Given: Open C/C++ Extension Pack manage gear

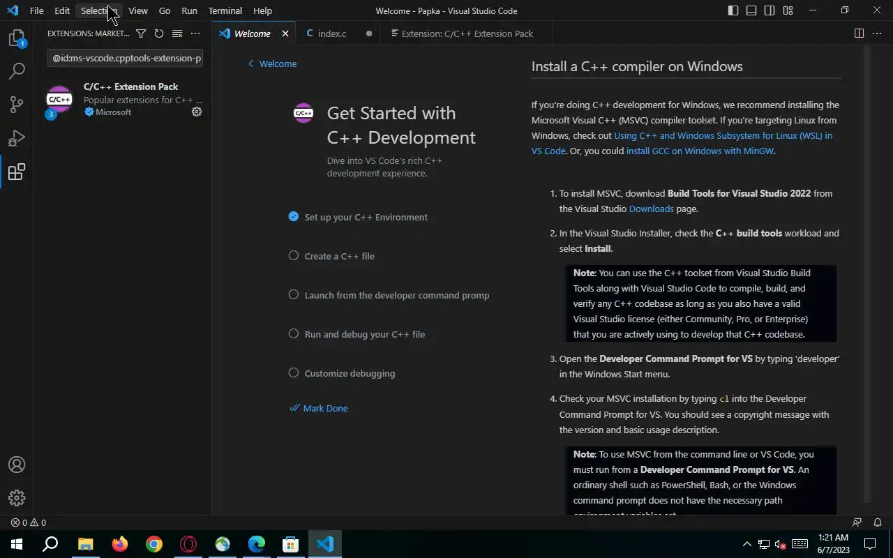Looking at the screenshot, I should [197, 112].
